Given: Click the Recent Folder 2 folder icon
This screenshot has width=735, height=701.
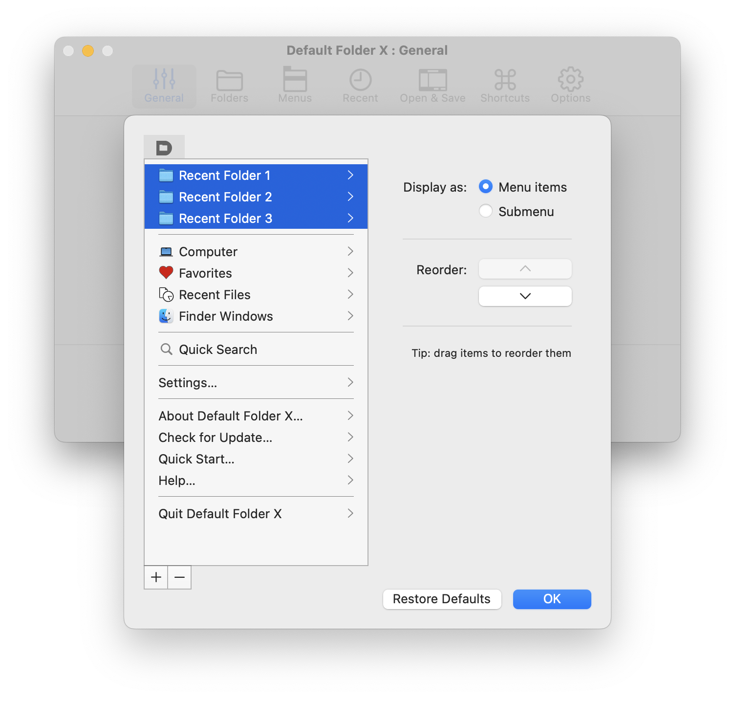Looking at the screenshot, I should tap(166, 197).
